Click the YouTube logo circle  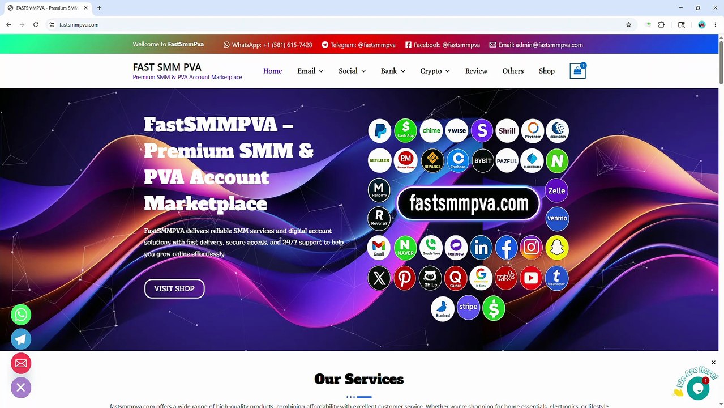click(531, 278)
